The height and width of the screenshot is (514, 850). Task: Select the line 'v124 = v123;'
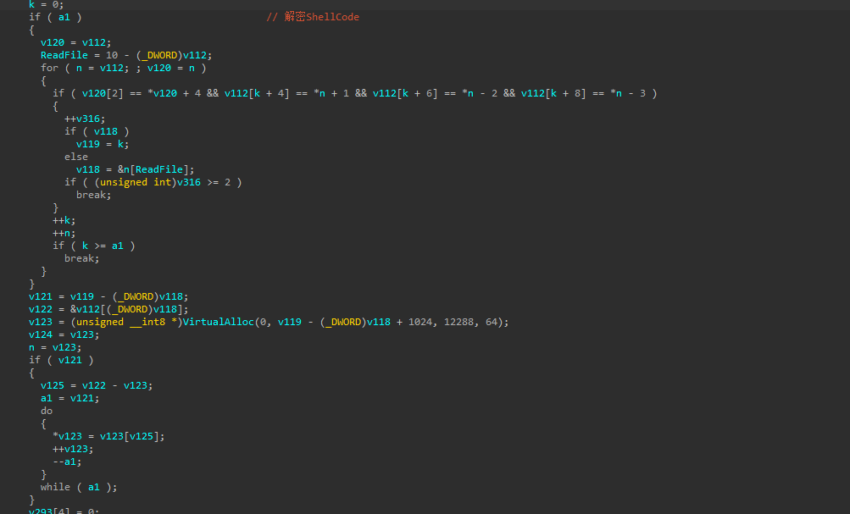[64, 334]
